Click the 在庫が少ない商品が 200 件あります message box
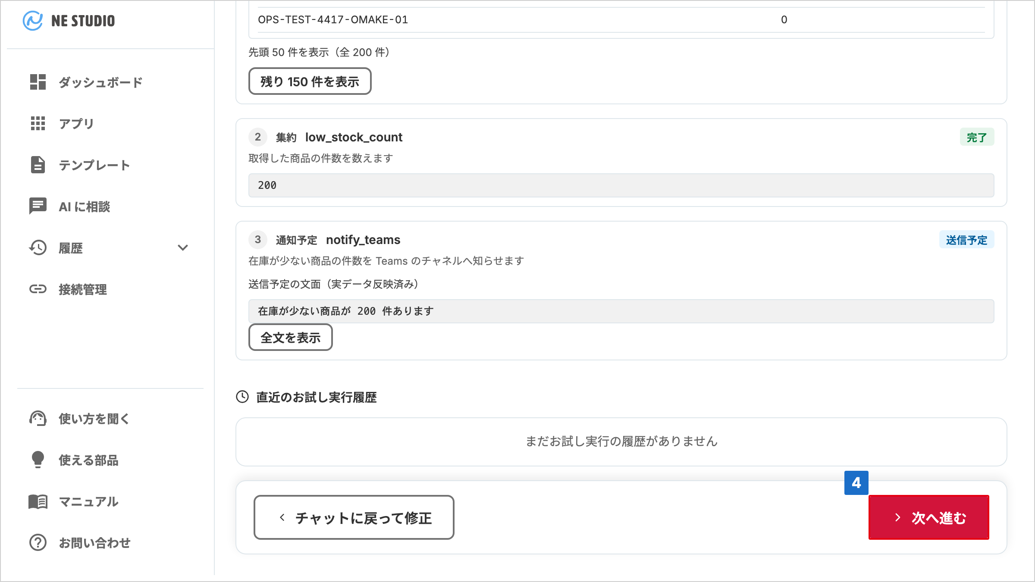Screen dimensions: 1035x582 [621, 311]
